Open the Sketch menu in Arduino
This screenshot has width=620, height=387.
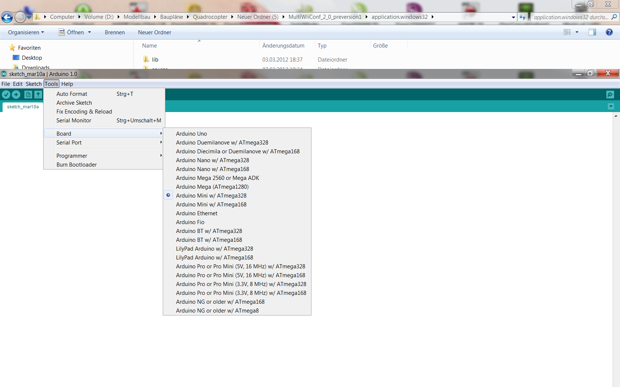(34, 84)
